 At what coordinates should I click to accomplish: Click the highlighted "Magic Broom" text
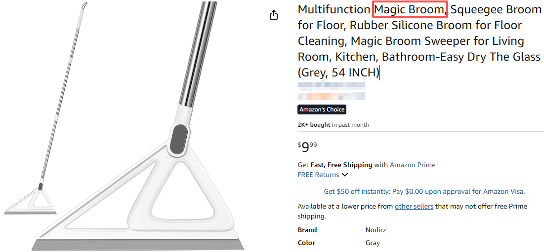(410, 9)
